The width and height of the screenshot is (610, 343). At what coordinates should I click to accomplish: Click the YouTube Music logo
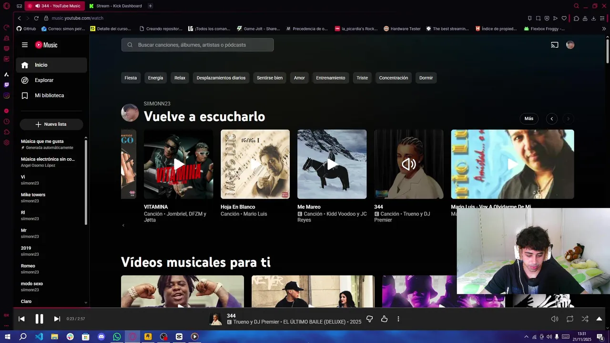click(x=46, y=45)
